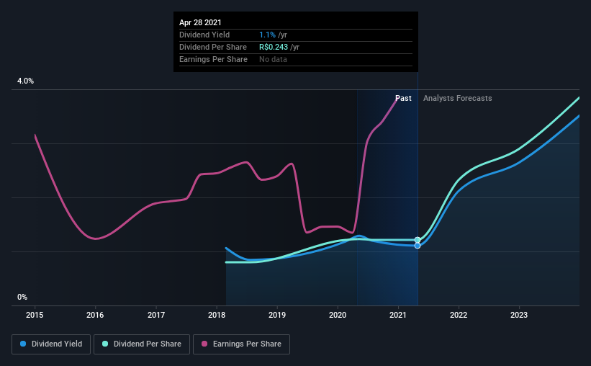
Task: Click the teal Dividend Per Share legend dot
Action: pyautogui.click(x=105, y=344)
